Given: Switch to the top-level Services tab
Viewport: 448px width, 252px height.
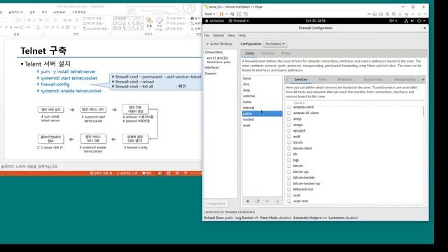Looking at the screenshot, I should point(267,53).
